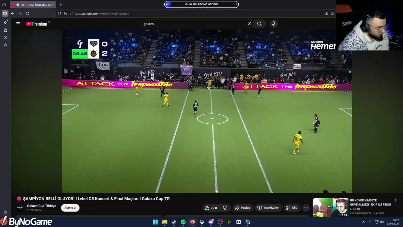This screenshot has height=227, width=403.
Task: Open Golazo Cup Türkiye channel avatar
Action: pyautogui.click(x=20, y=207)
